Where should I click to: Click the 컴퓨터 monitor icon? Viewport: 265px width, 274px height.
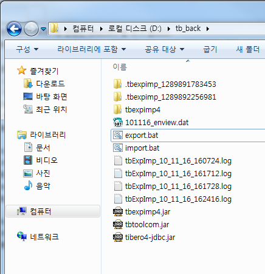[x=22, y=211]
